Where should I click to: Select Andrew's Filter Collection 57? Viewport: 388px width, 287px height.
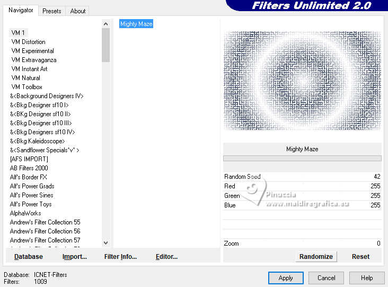pos(45,240)
